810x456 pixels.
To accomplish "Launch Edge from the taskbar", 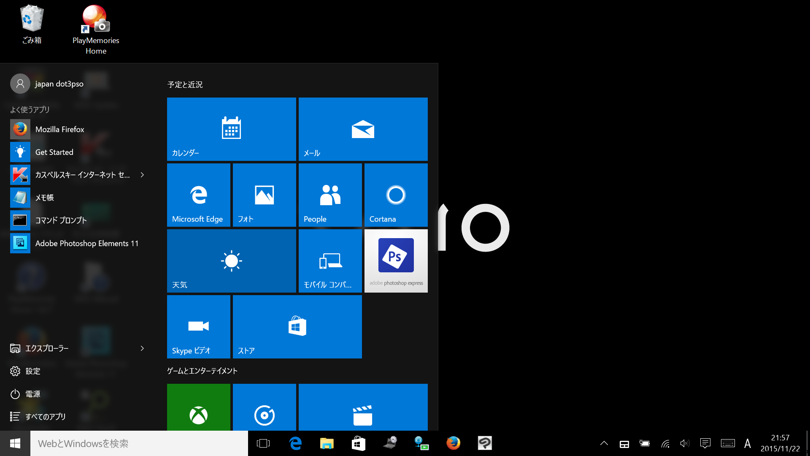I will pos(295,443).
